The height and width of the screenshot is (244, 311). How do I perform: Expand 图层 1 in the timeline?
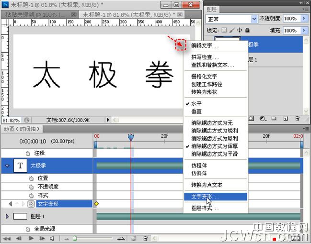click(x=7, y=216)
